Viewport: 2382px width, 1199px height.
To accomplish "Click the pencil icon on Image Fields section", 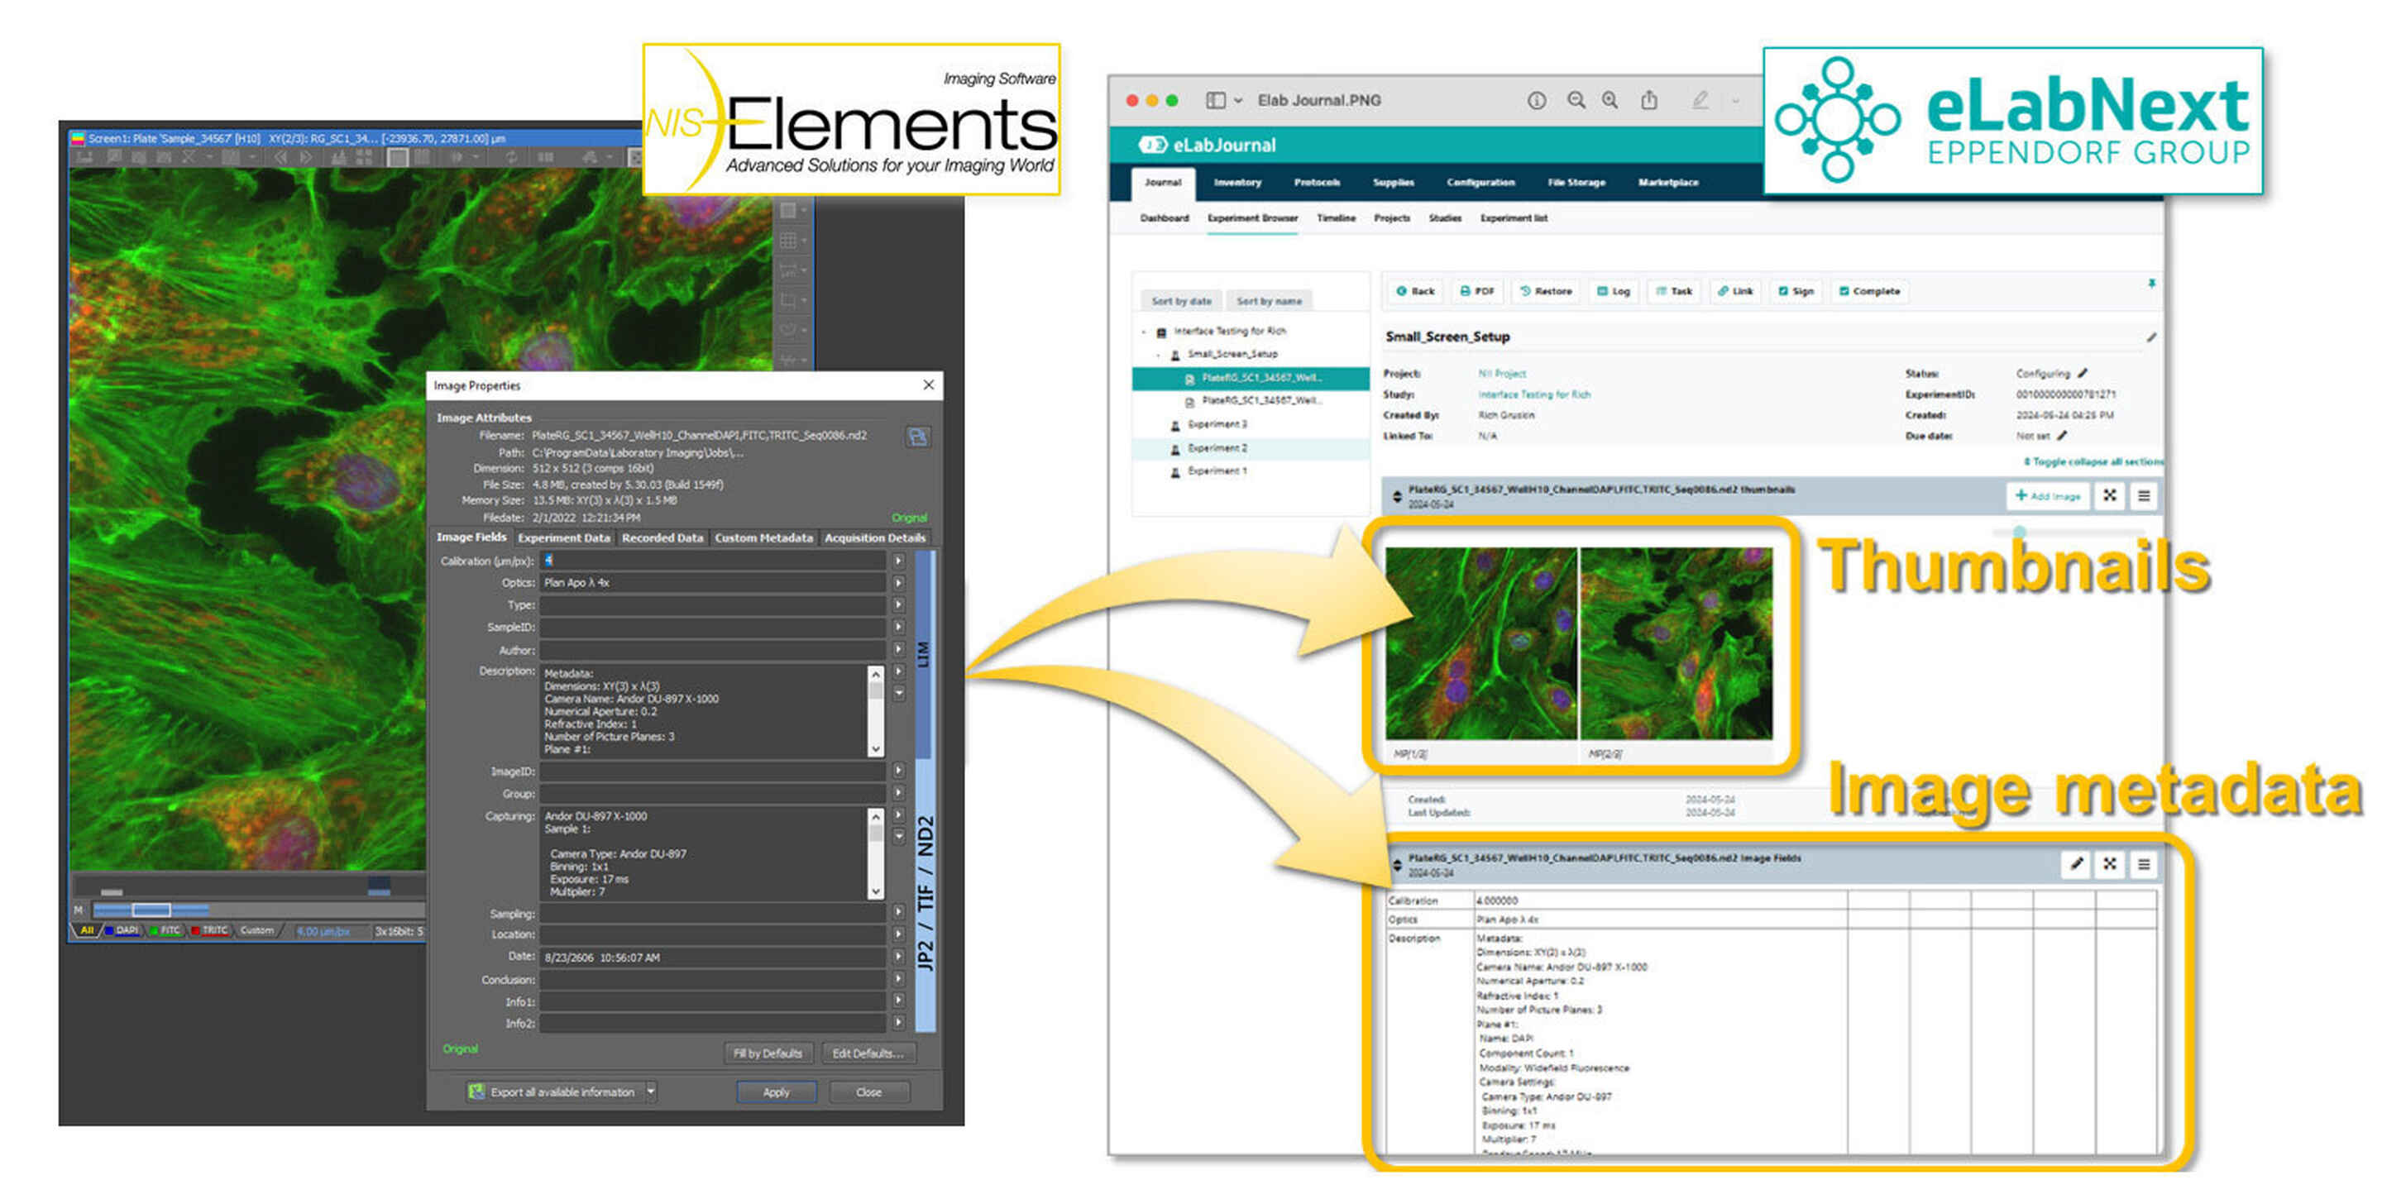I will tap(2076, 864).
